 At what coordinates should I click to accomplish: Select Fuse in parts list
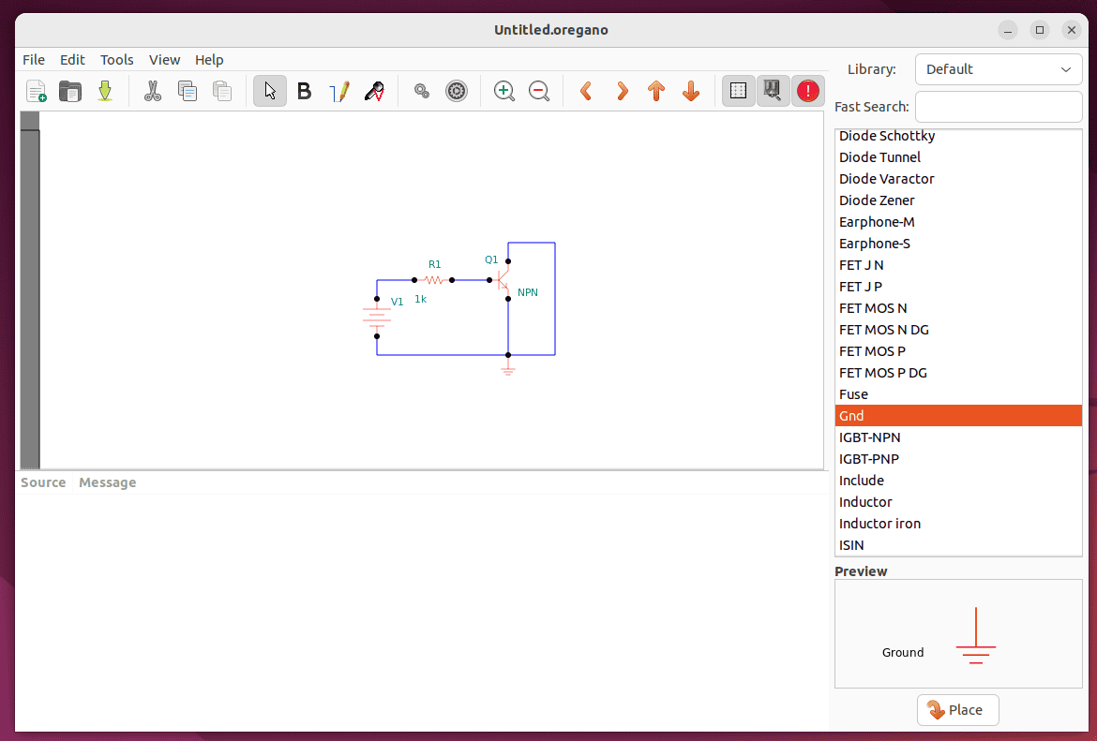958,395
